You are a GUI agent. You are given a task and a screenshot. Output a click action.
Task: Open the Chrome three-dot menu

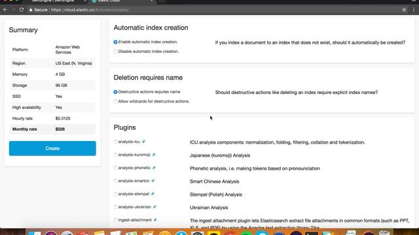pyautogui.click(x=414, y=10)
